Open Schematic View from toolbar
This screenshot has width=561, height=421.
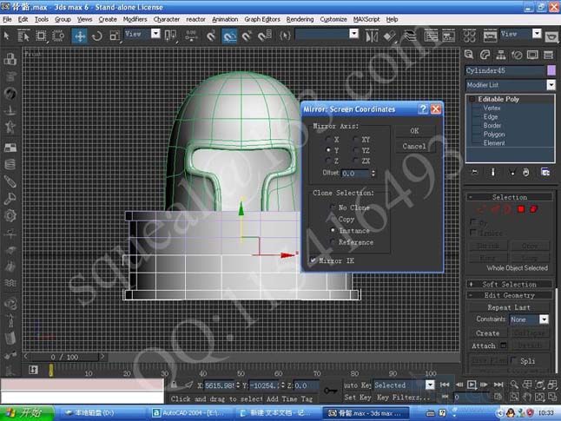pyautogui.click(x=449, y=36)
